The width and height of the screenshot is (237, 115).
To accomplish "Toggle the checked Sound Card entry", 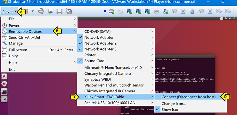I will click(116, 61).
